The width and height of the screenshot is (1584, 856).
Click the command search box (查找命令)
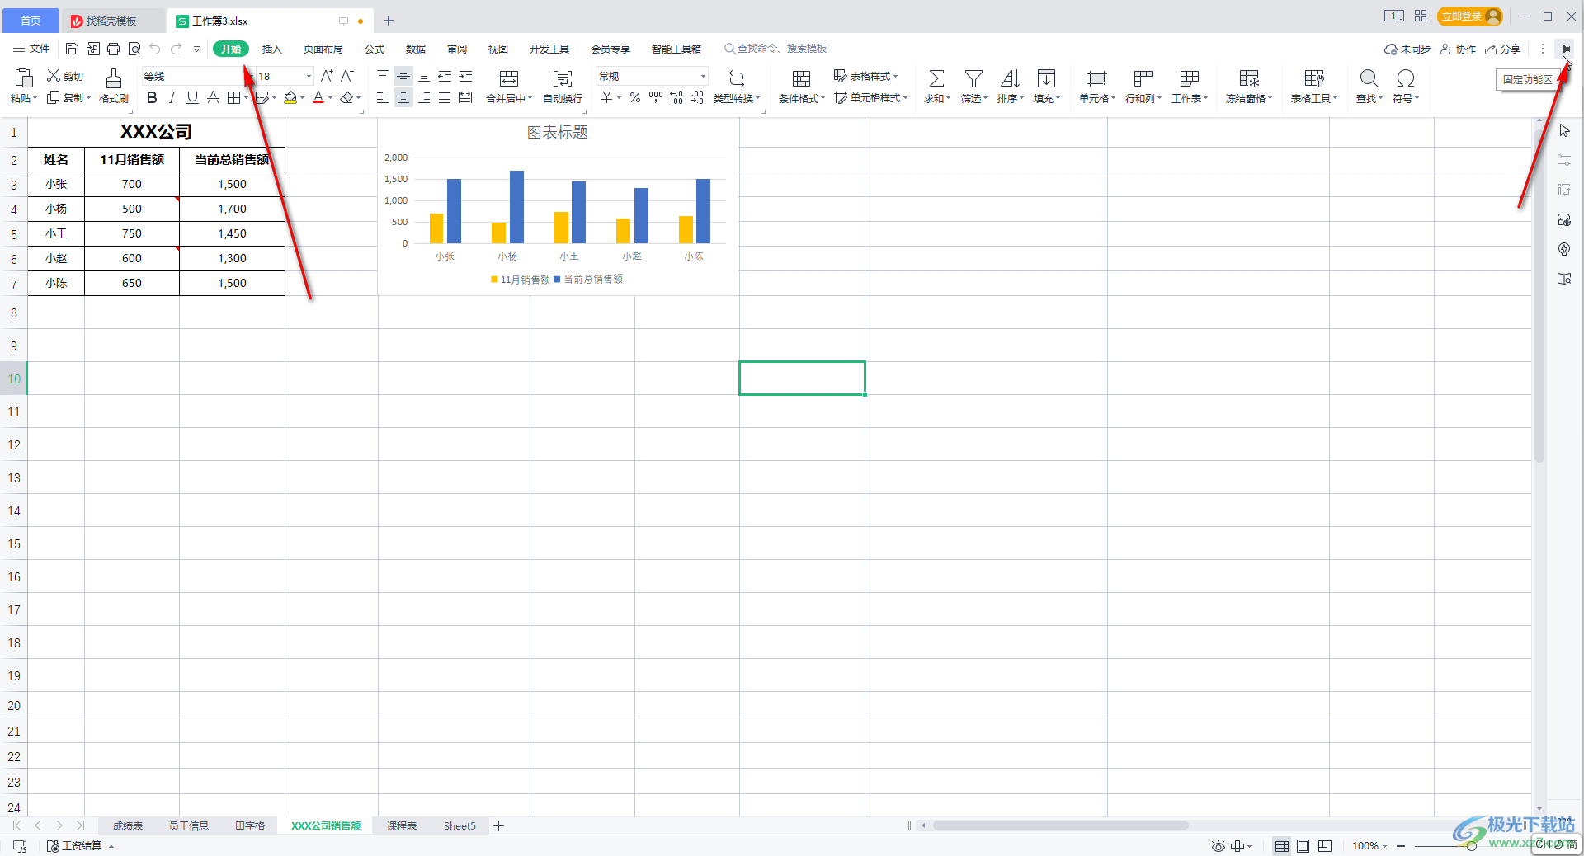(776, 49)
